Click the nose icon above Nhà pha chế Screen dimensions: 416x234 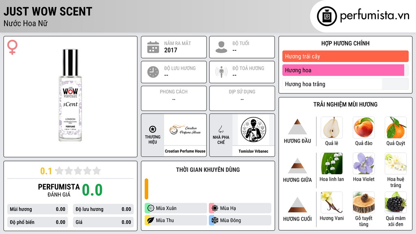click(221, 129)
